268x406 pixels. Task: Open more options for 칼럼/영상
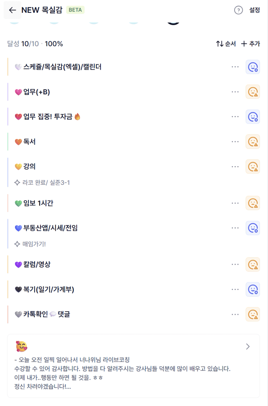(x=235, y=265)
